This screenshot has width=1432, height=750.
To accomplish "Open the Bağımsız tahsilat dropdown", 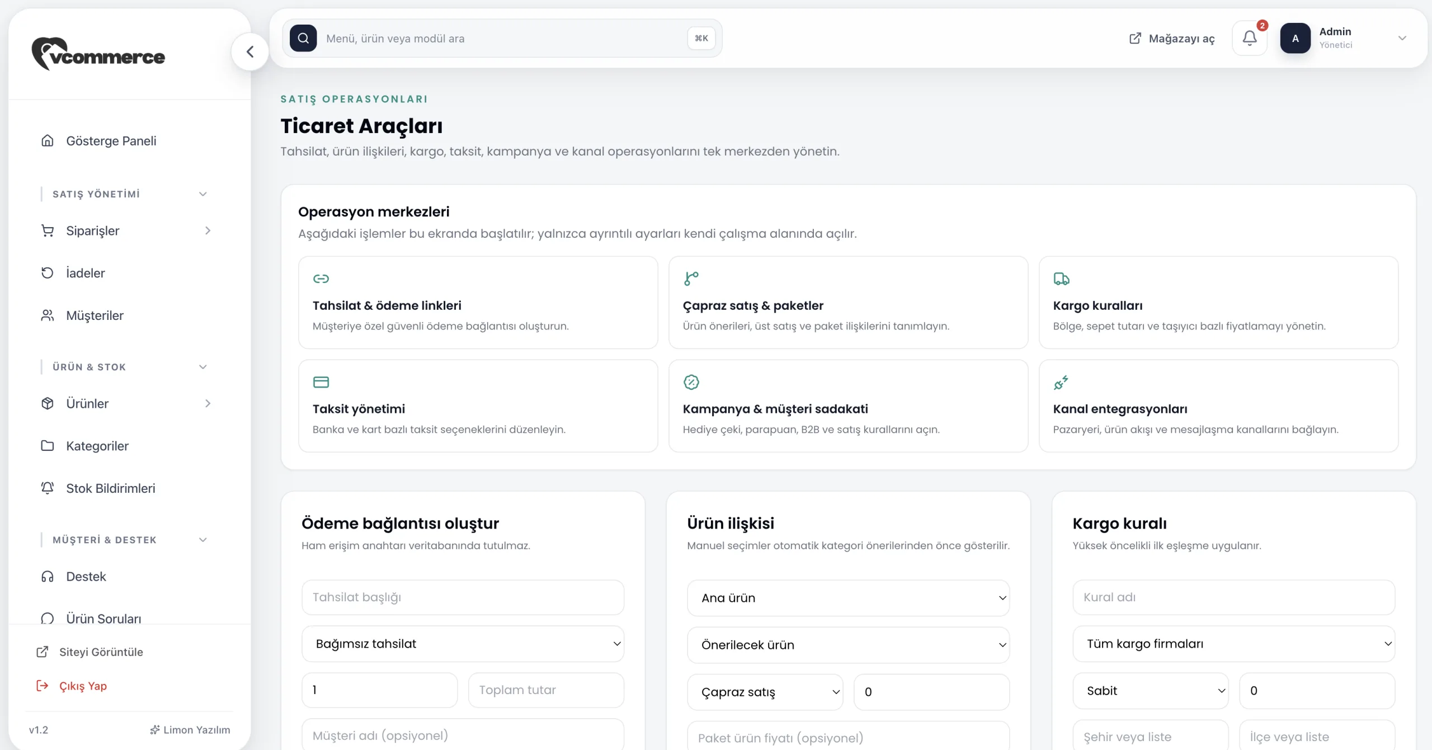I will point(463,644).
